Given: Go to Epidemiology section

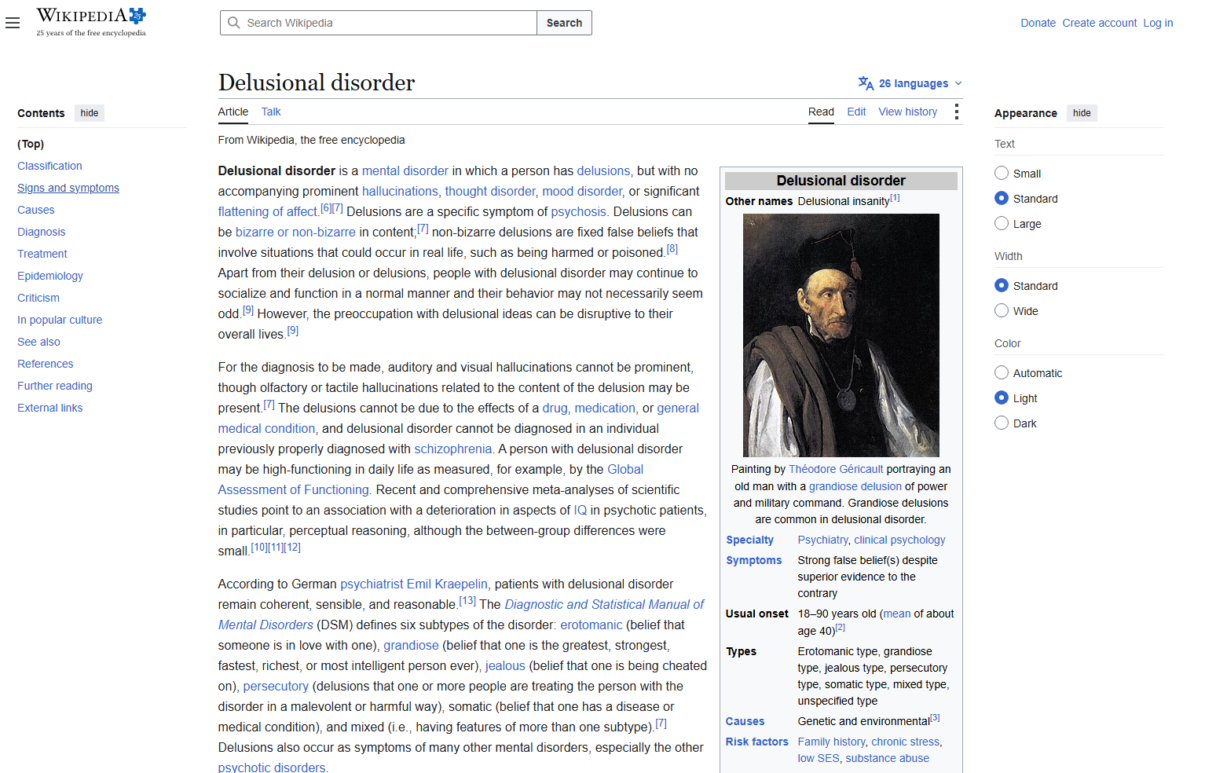Looking at the screenshot, I should (50, 276).
